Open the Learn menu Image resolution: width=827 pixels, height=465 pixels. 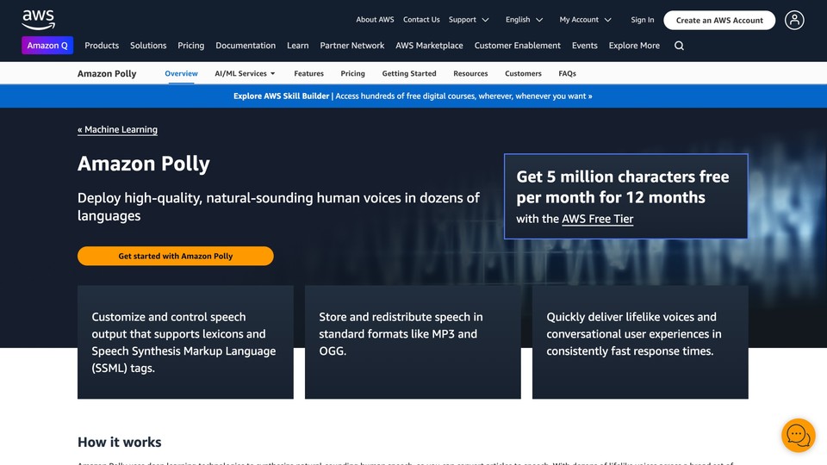click(x=297, y=46)
